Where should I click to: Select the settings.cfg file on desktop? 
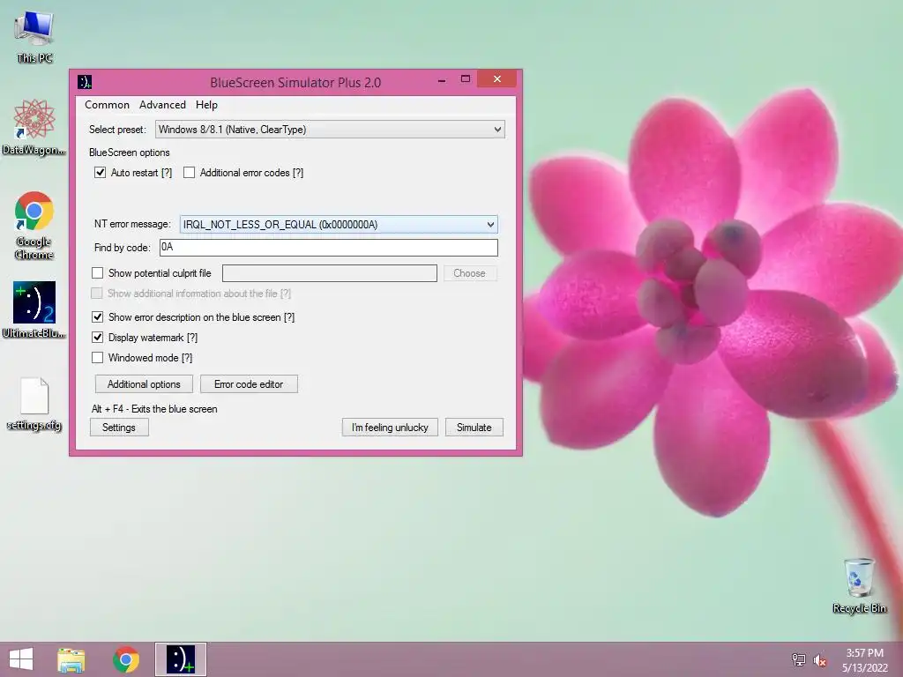click(34, 404)
